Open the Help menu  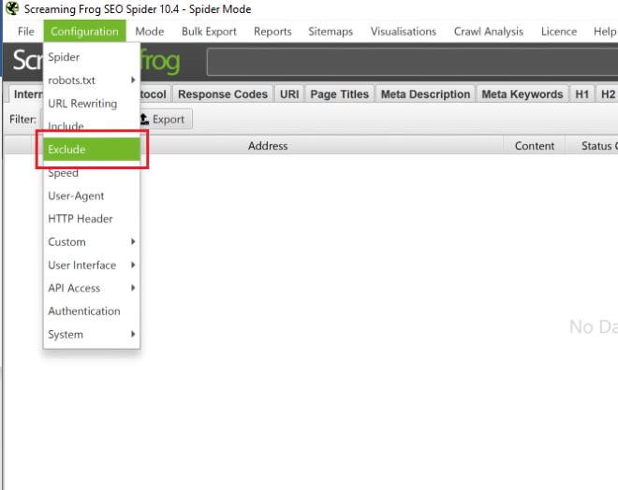coord(604,31)
